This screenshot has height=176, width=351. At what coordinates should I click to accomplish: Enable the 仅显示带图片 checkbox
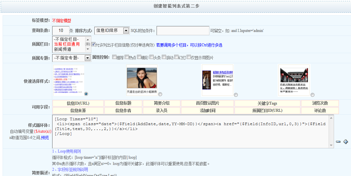point(189,57)
